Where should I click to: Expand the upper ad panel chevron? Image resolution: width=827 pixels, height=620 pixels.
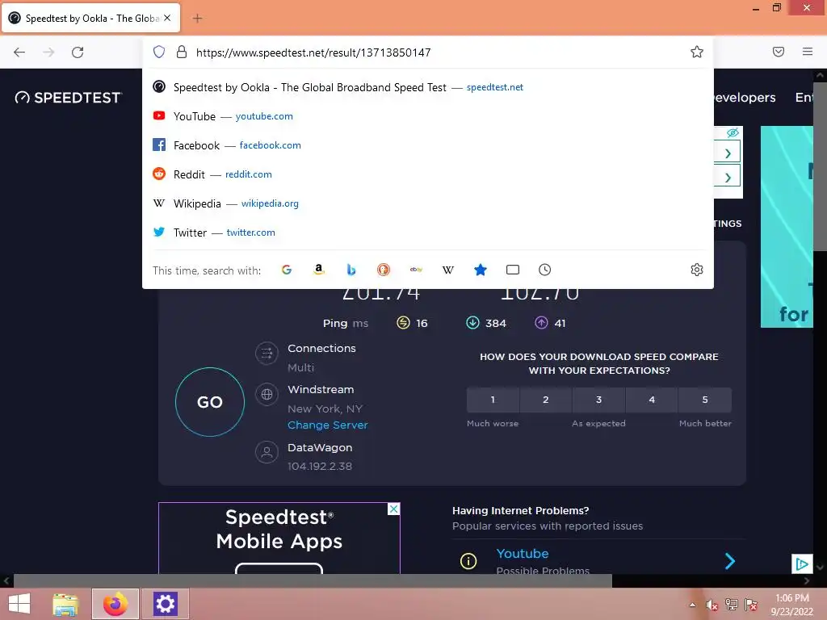click(x=728, y=153)
